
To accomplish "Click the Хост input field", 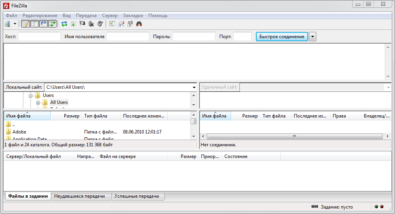I will click(39, 37).
